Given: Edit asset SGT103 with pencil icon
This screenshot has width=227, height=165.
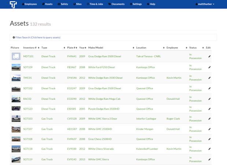Looking at the screenshot, I should [209, 119].
